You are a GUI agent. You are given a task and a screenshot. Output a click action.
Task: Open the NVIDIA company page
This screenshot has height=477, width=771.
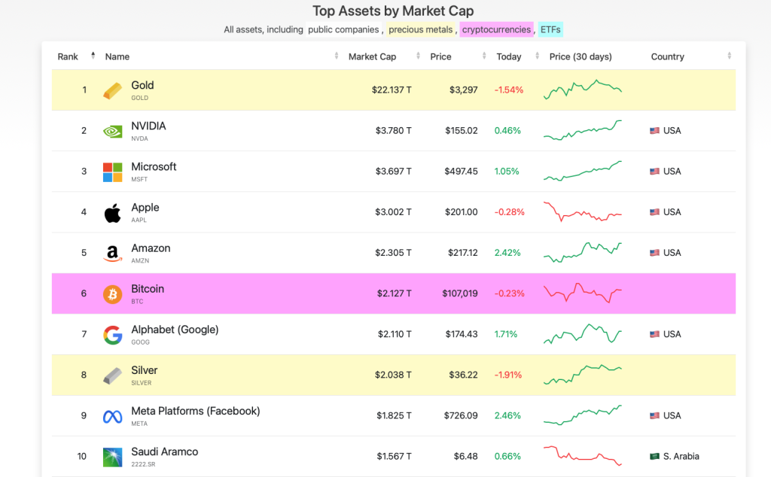(148, 126)
